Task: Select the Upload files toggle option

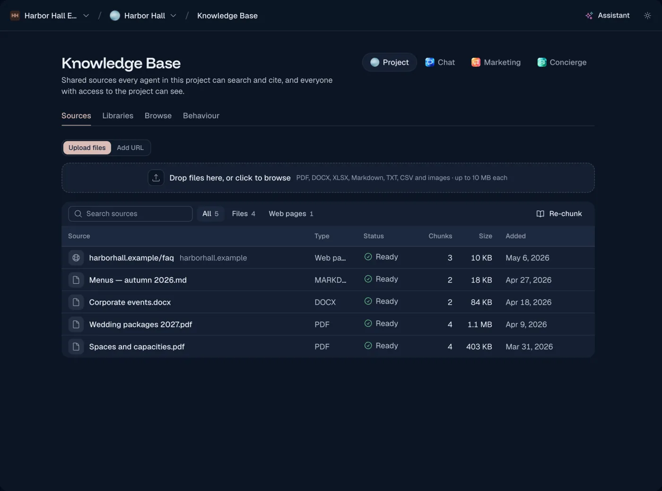Action: [87, 148]
